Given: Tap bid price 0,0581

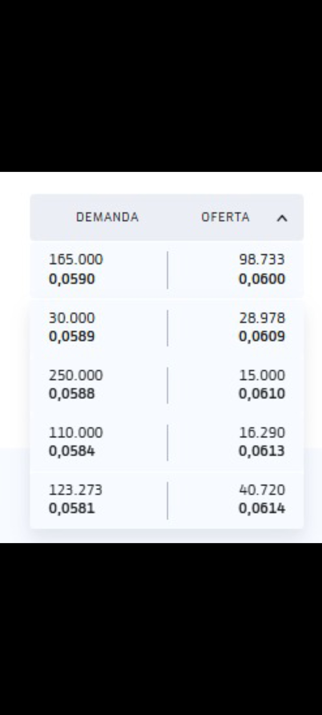Looking at the screenshot, I should click(x=72, y=508).
